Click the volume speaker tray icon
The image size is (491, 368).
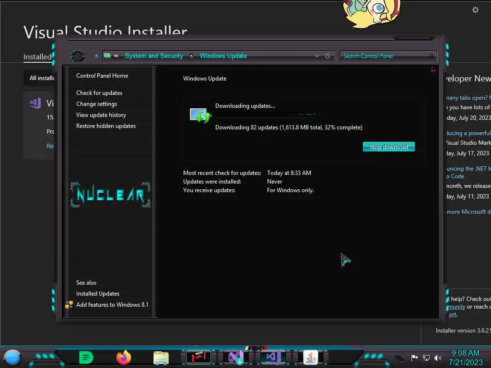tap(438, 357)
